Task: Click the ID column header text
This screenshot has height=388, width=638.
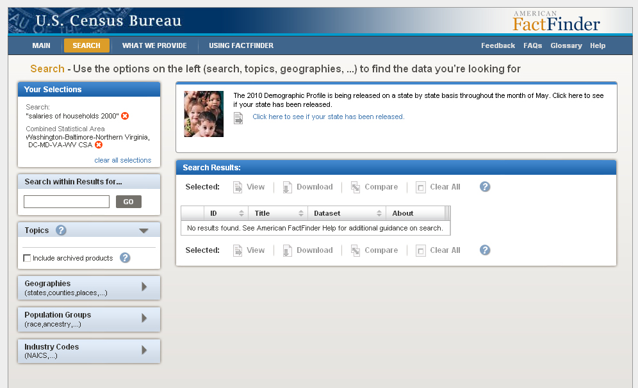Action: [213, 213]
